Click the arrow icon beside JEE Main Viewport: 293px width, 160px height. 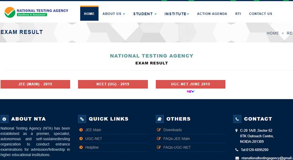[81, 130]
